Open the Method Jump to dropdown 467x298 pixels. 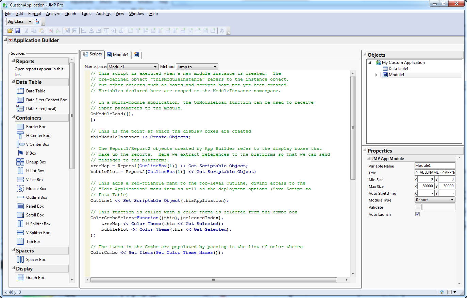coord(197,67)
